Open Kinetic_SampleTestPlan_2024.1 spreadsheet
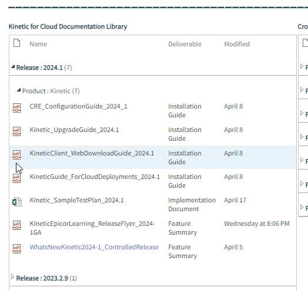The height and width of the screenshot is (291, 308). [x=76, y=200]
